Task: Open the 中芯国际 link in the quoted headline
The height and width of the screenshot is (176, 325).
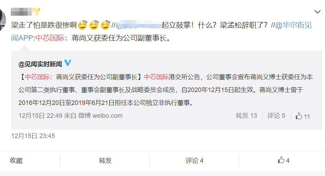Action: [37, 77]
